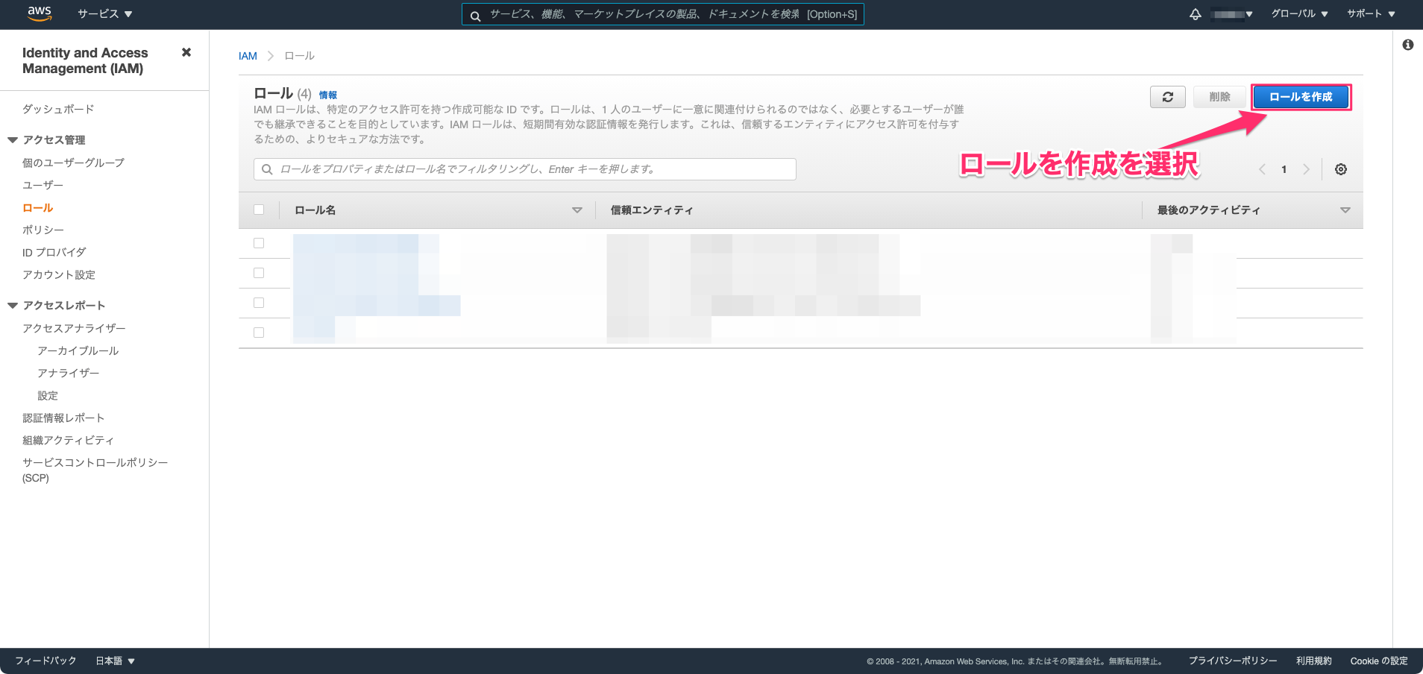Image resolution: width=1423 pixels, height=674 pixels.
Task: Open アカウント設定 in sidebar
Action: click(x=59, y=274)
